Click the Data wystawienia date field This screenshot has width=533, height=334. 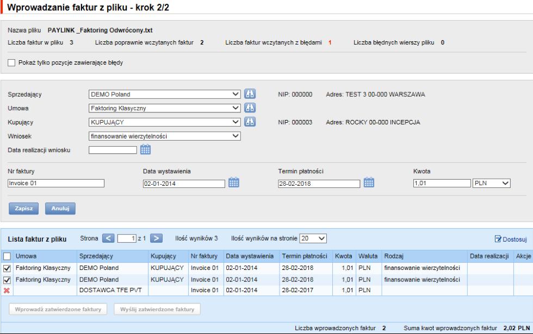pyautogui.click(x=184, y=184)
